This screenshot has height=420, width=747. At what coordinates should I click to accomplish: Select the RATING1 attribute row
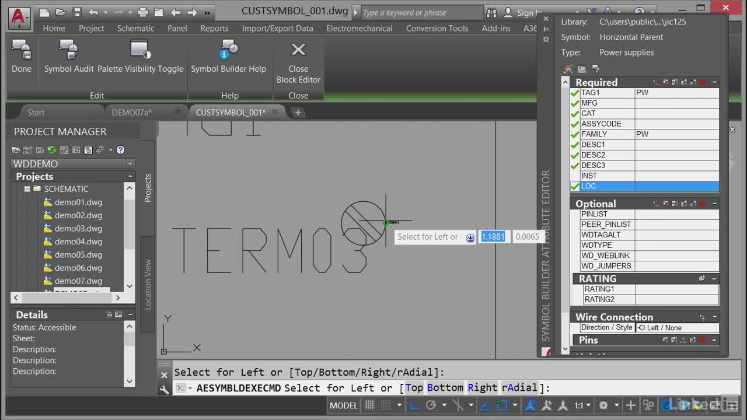(651, 289)
